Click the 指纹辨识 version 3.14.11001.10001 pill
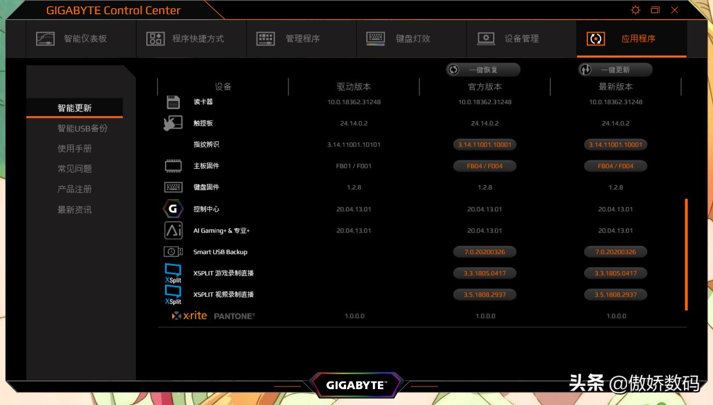The height and width of the screenshot is (405, 713). (484, 144)
